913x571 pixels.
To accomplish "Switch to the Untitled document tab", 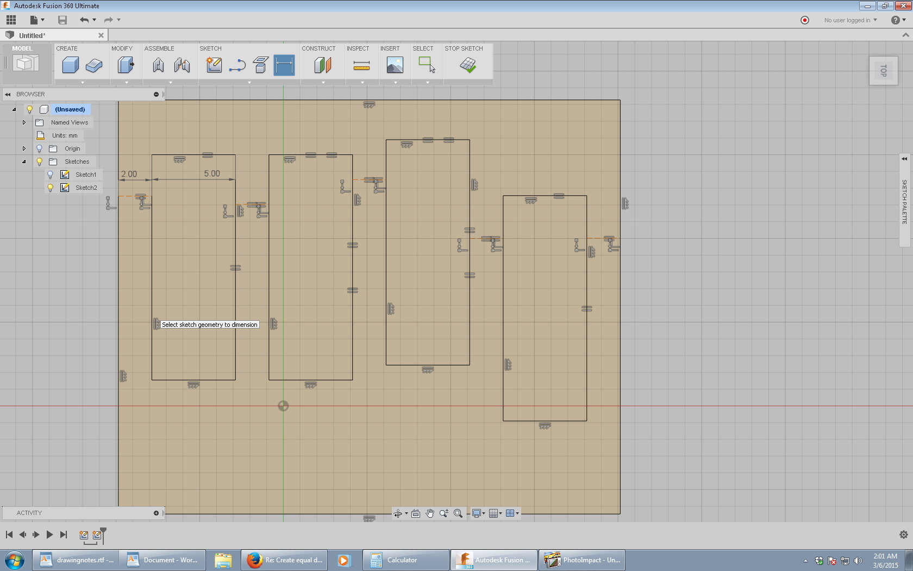I will pos(32,35).
